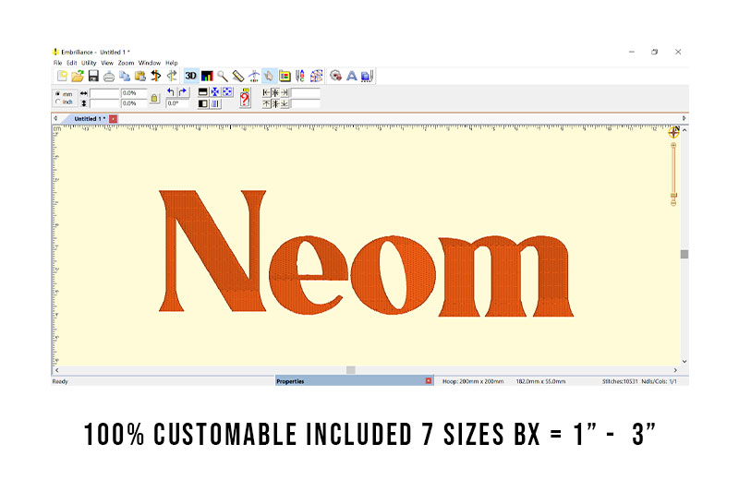Click the undo arrow icon in main toolbar
The width and height of the screenshot is (739, 492).
(x=156, y=76)
